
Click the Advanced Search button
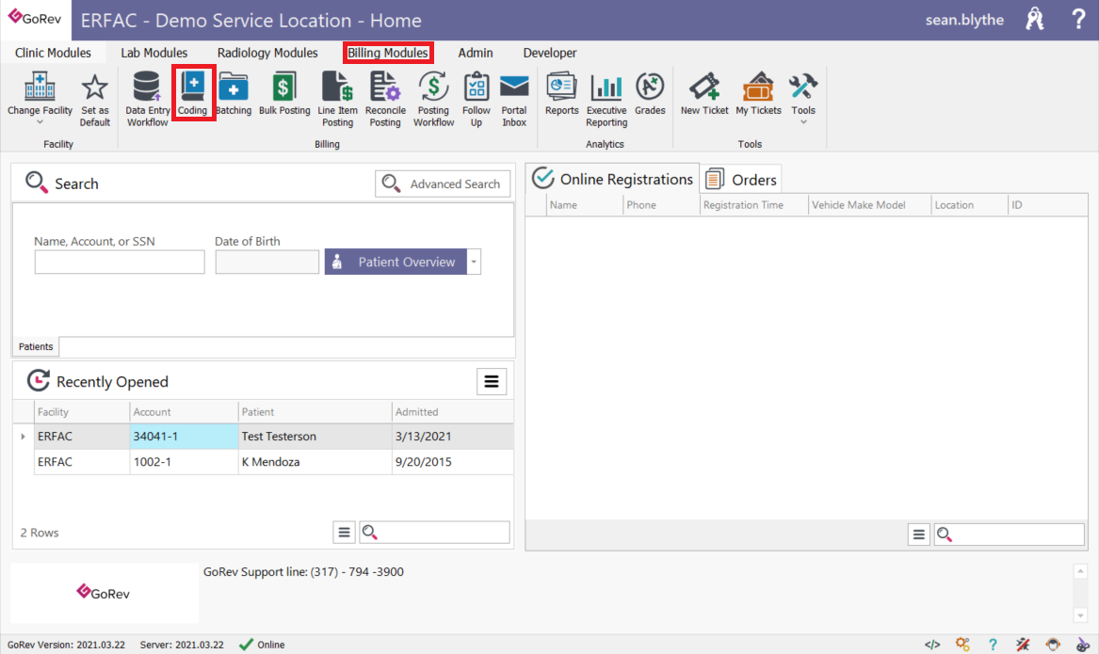point(443,183)
